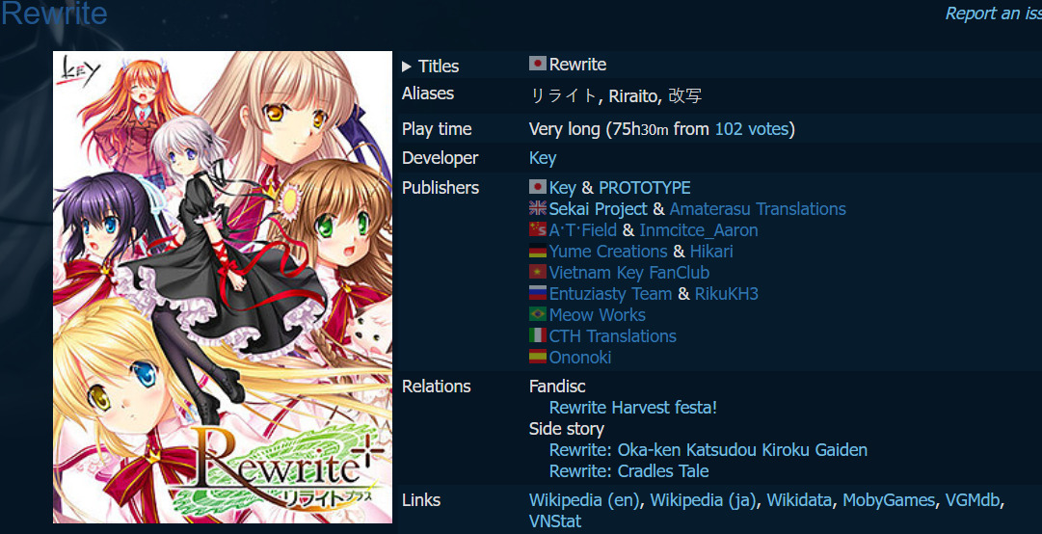Click the German flag beside Yume Creations

click(x=538, y=251)
